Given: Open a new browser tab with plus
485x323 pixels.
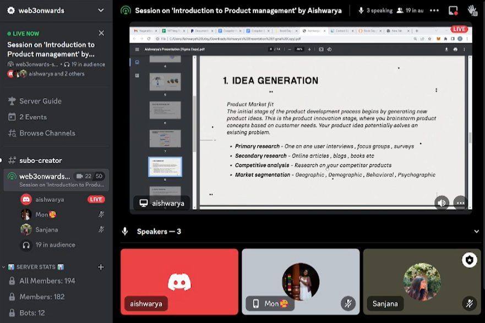Looking at the screenshot, I should (x=417, y=31).
